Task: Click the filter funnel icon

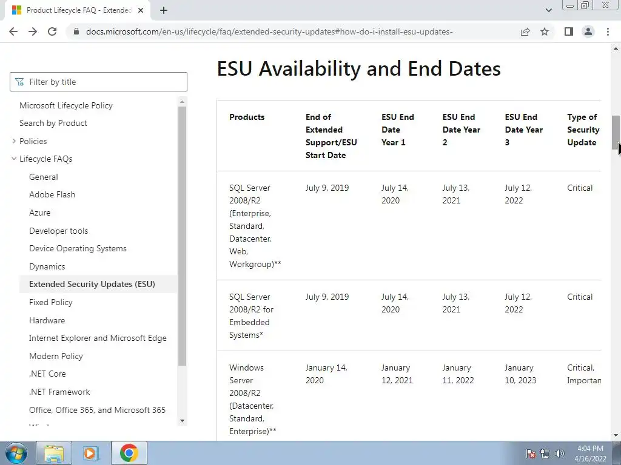Action: [19, 82]
